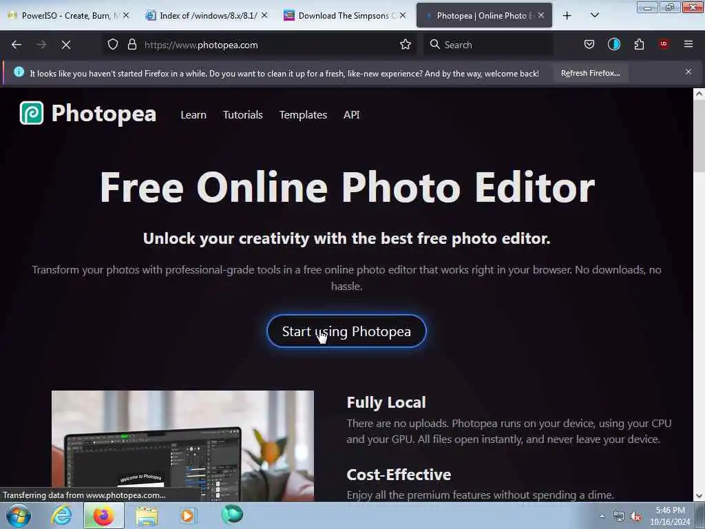Click the Firefox taskbar icon
This screenshot has height=529, width=705.
(x=104, y=515)
